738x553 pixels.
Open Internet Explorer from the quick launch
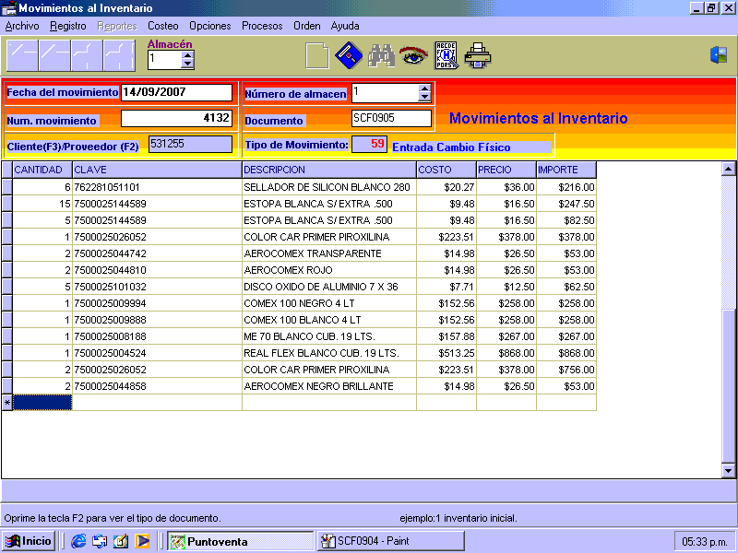coord(78,541)
